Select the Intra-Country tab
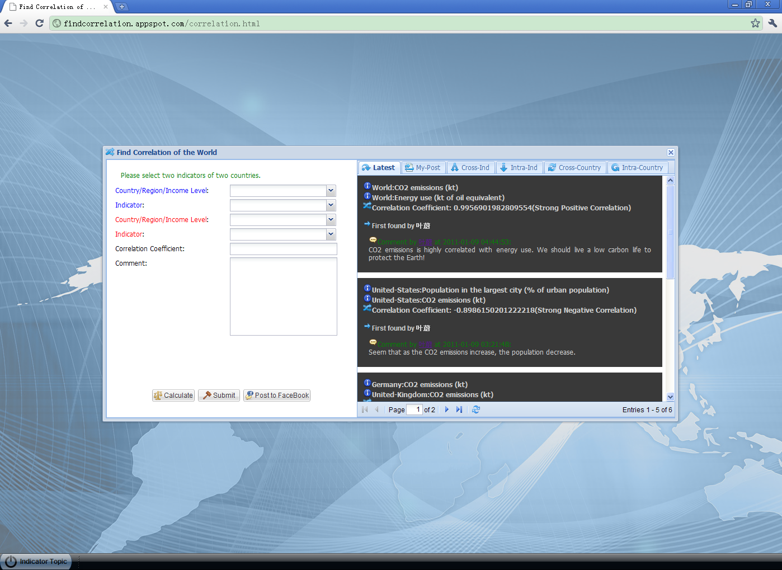The height and width of the screenshot is (570, 782). [x=637, y=167]
